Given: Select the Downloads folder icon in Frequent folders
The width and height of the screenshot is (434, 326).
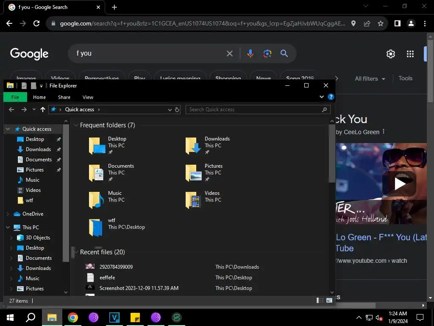Looking at the screenshot, I should [193, 146].
